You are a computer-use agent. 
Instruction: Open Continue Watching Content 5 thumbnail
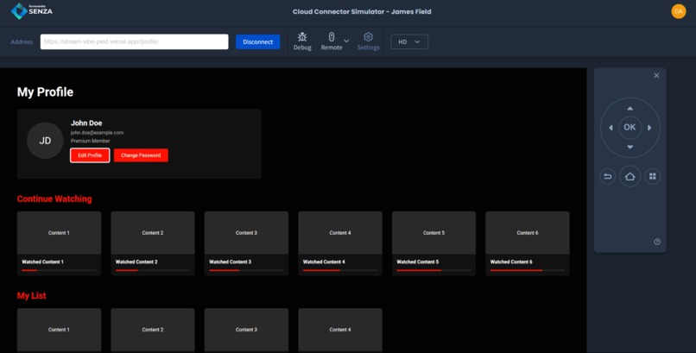[433, 233]
